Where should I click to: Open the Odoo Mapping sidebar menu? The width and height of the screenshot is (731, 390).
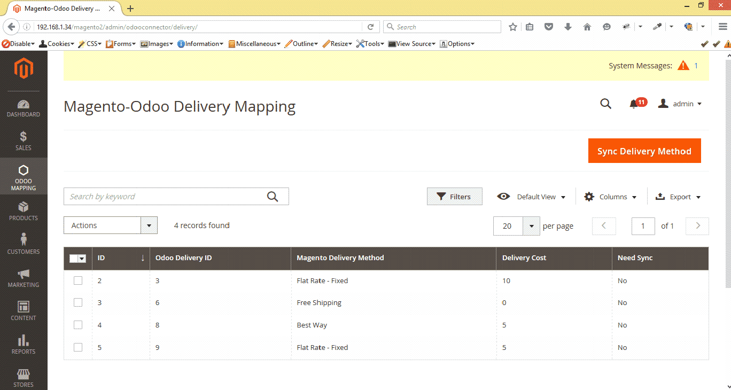24,177
